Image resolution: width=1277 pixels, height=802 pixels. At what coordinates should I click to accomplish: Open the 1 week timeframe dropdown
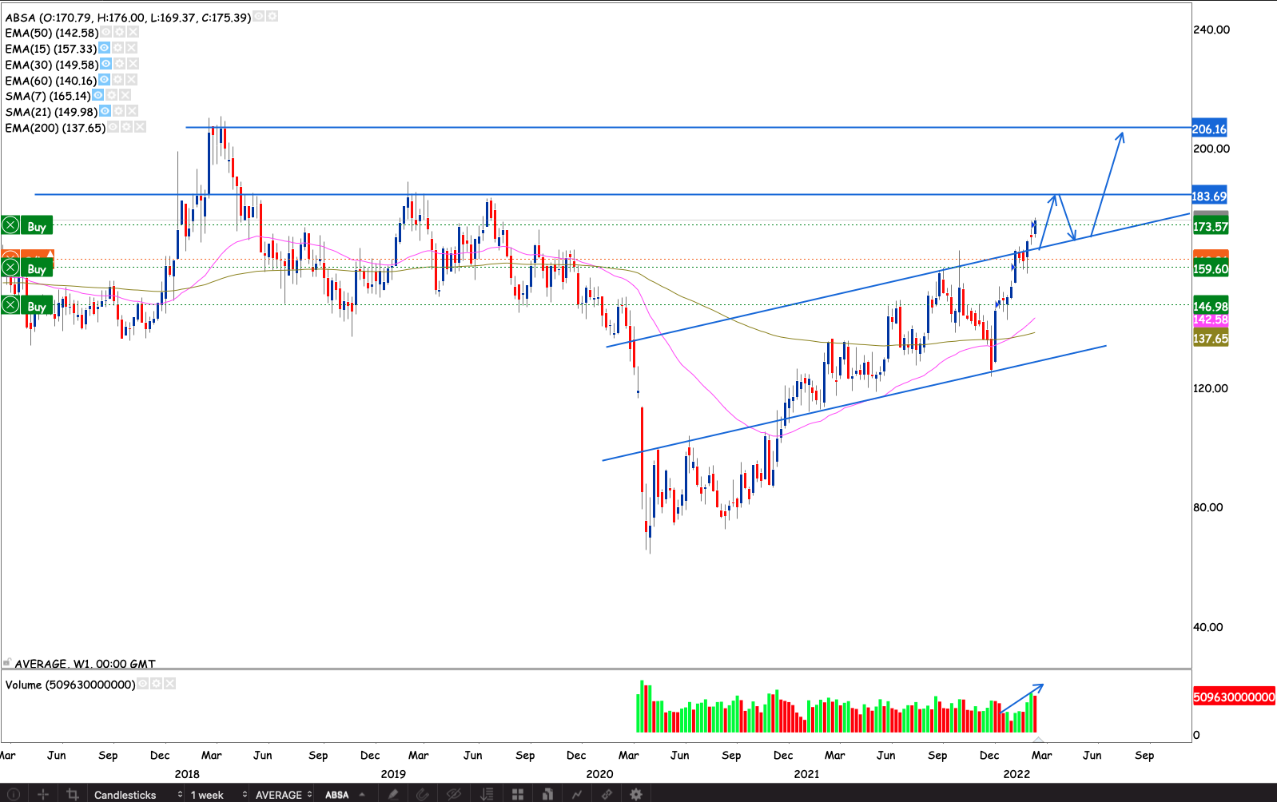pos(217,794)
